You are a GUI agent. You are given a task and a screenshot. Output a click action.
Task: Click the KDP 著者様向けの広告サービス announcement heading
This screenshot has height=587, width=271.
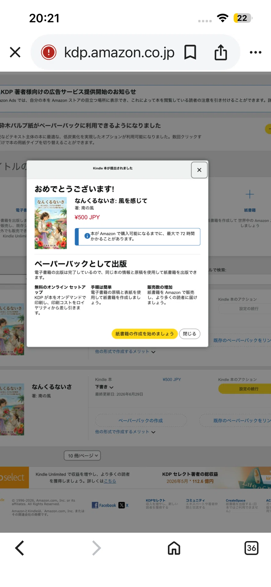[x=68, y=92]
